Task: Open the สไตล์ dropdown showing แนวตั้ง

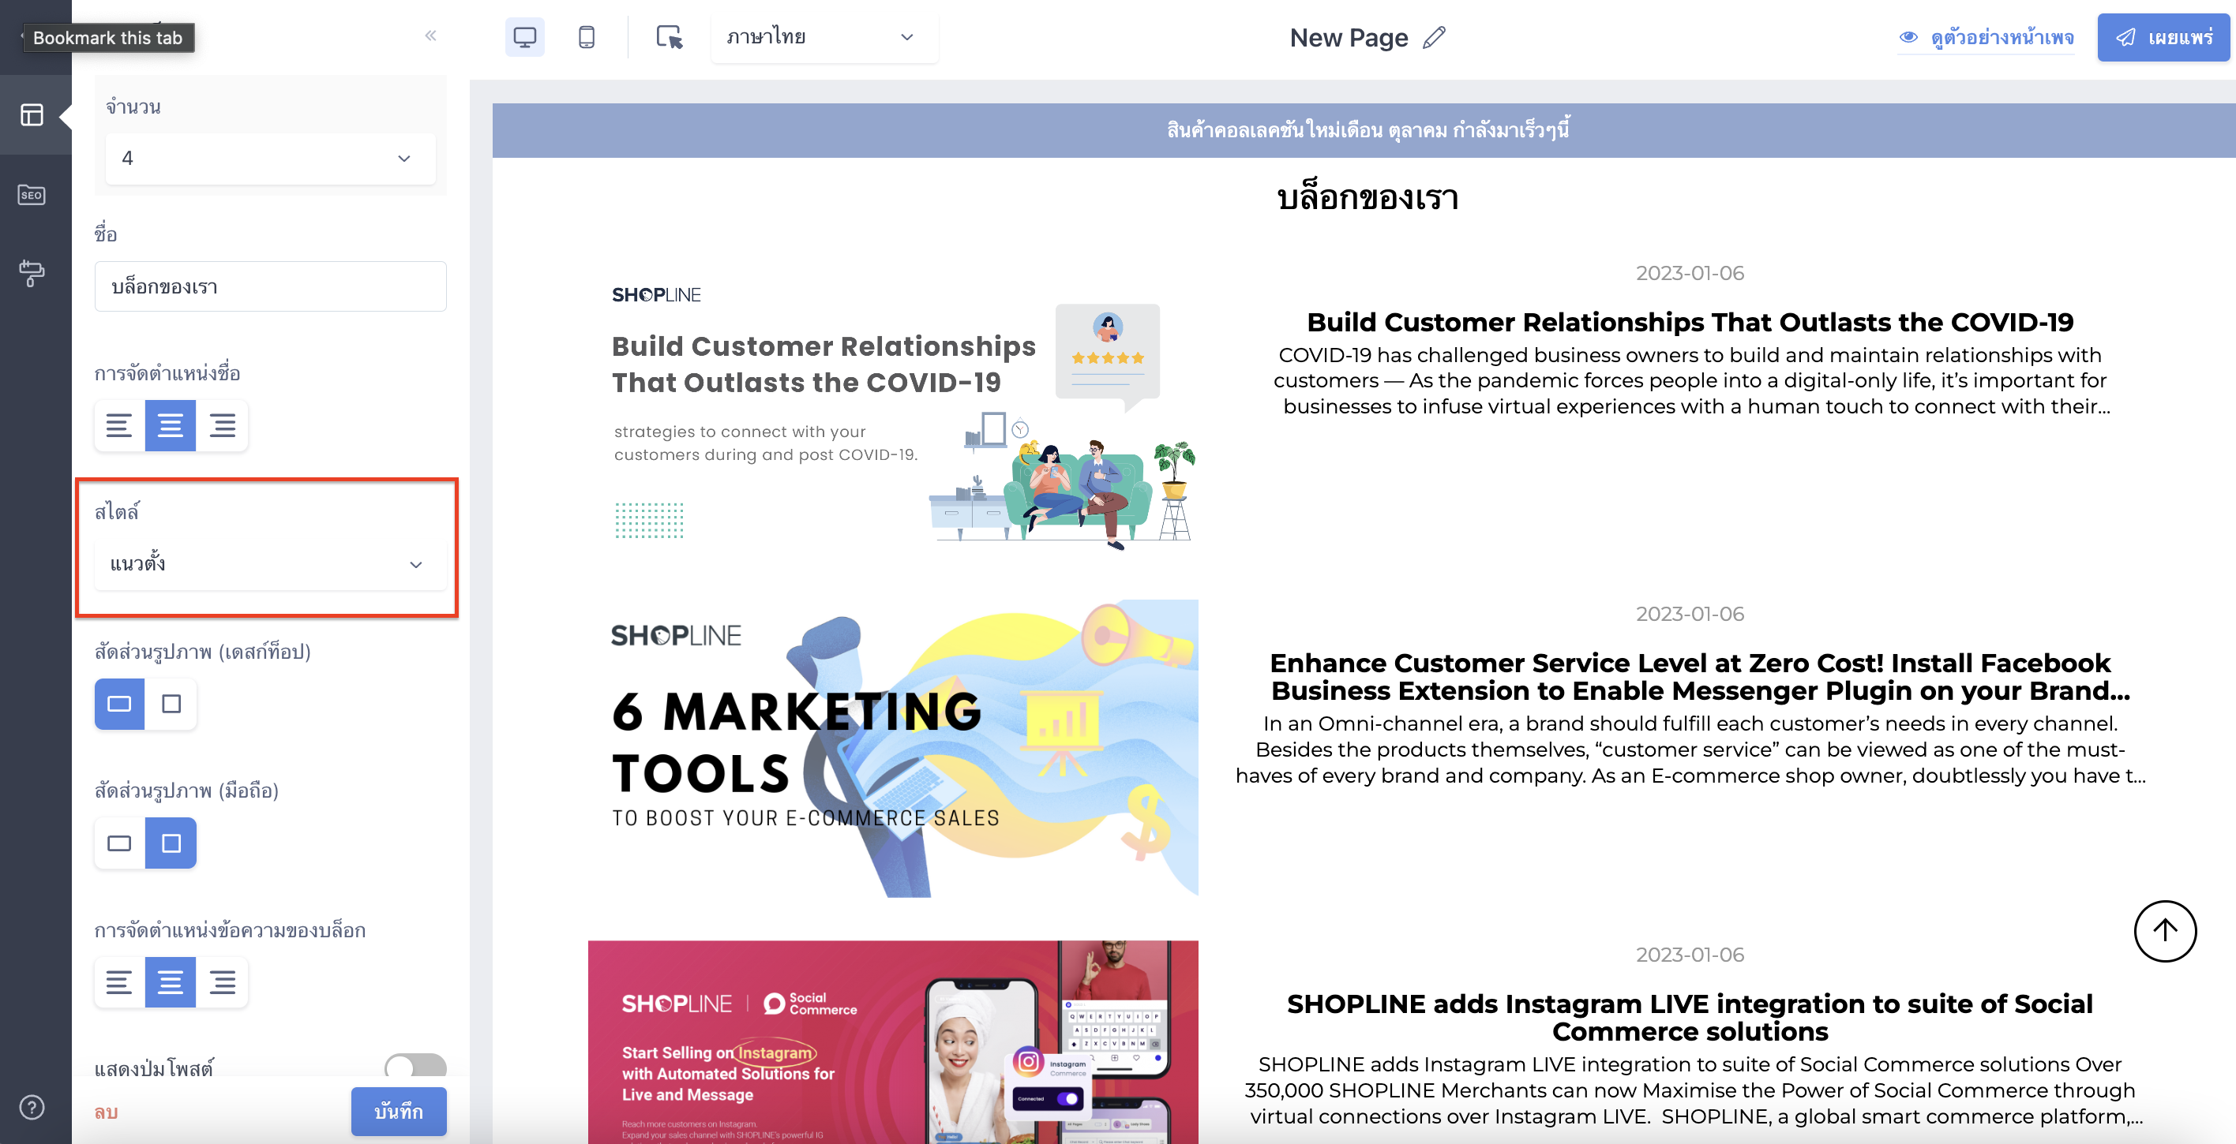Action: (270, 564)
